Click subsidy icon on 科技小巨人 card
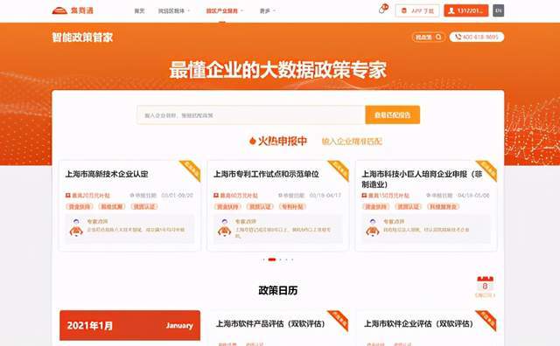Screen dimensions: 560x346 364,196
